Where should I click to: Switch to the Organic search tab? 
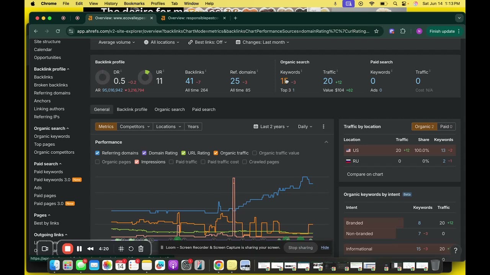[170, 110]
